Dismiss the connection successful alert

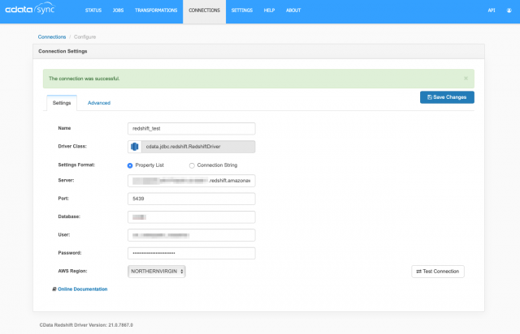point(466,79)
